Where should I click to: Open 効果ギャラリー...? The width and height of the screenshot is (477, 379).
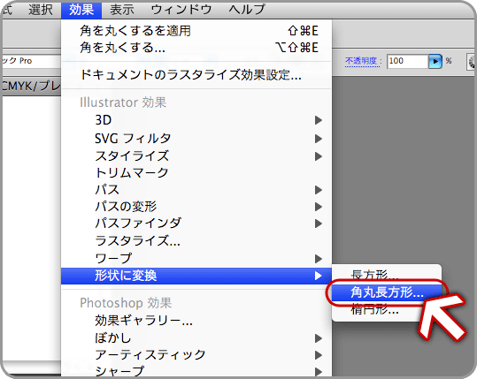(196, 321)
